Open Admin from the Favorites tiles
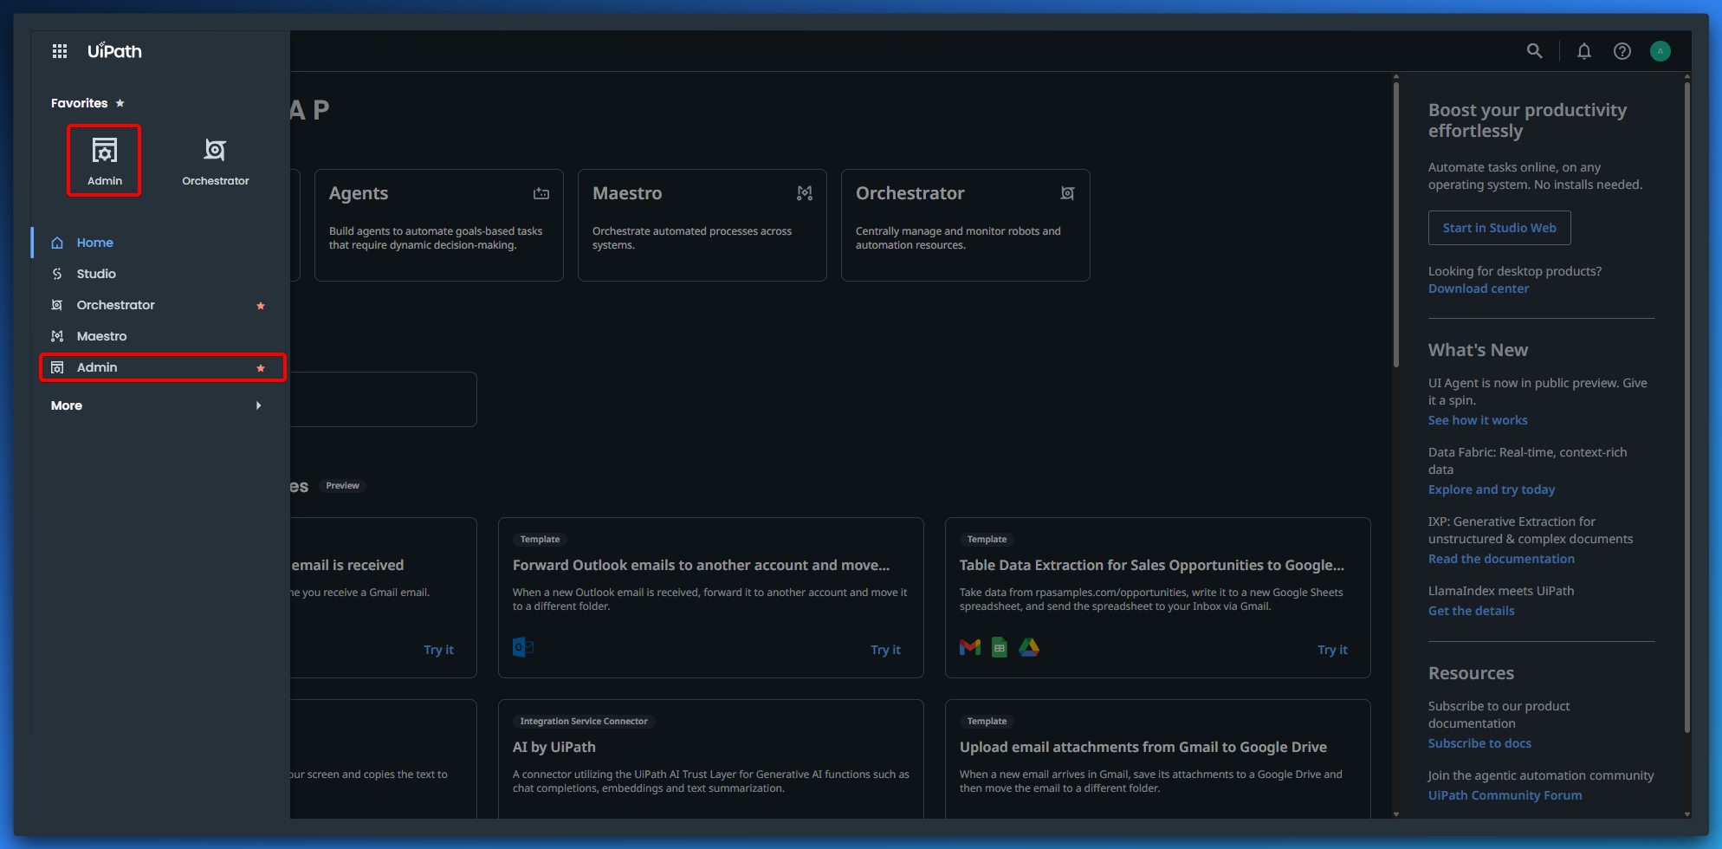 tap(105, 161)
